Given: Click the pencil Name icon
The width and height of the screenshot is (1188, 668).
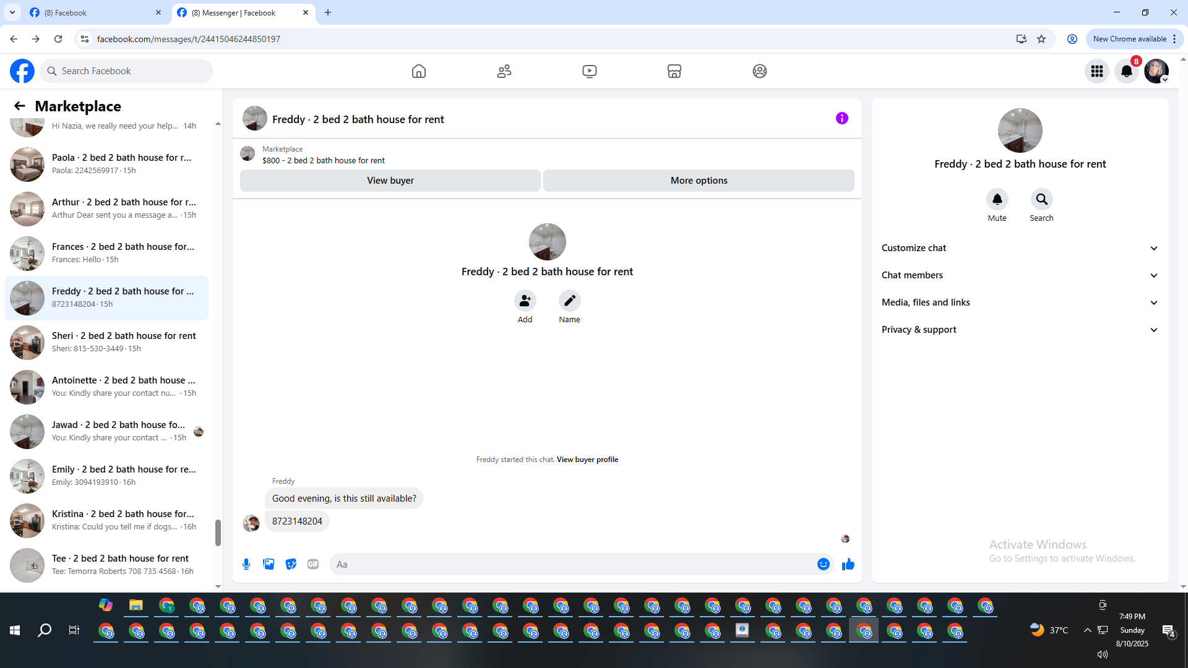Looking at the screenshot, I should pos(569,301).
